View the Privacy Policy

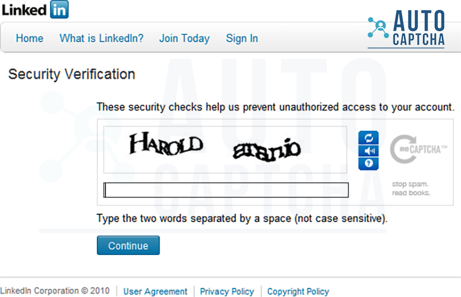(x=227, y=291)
